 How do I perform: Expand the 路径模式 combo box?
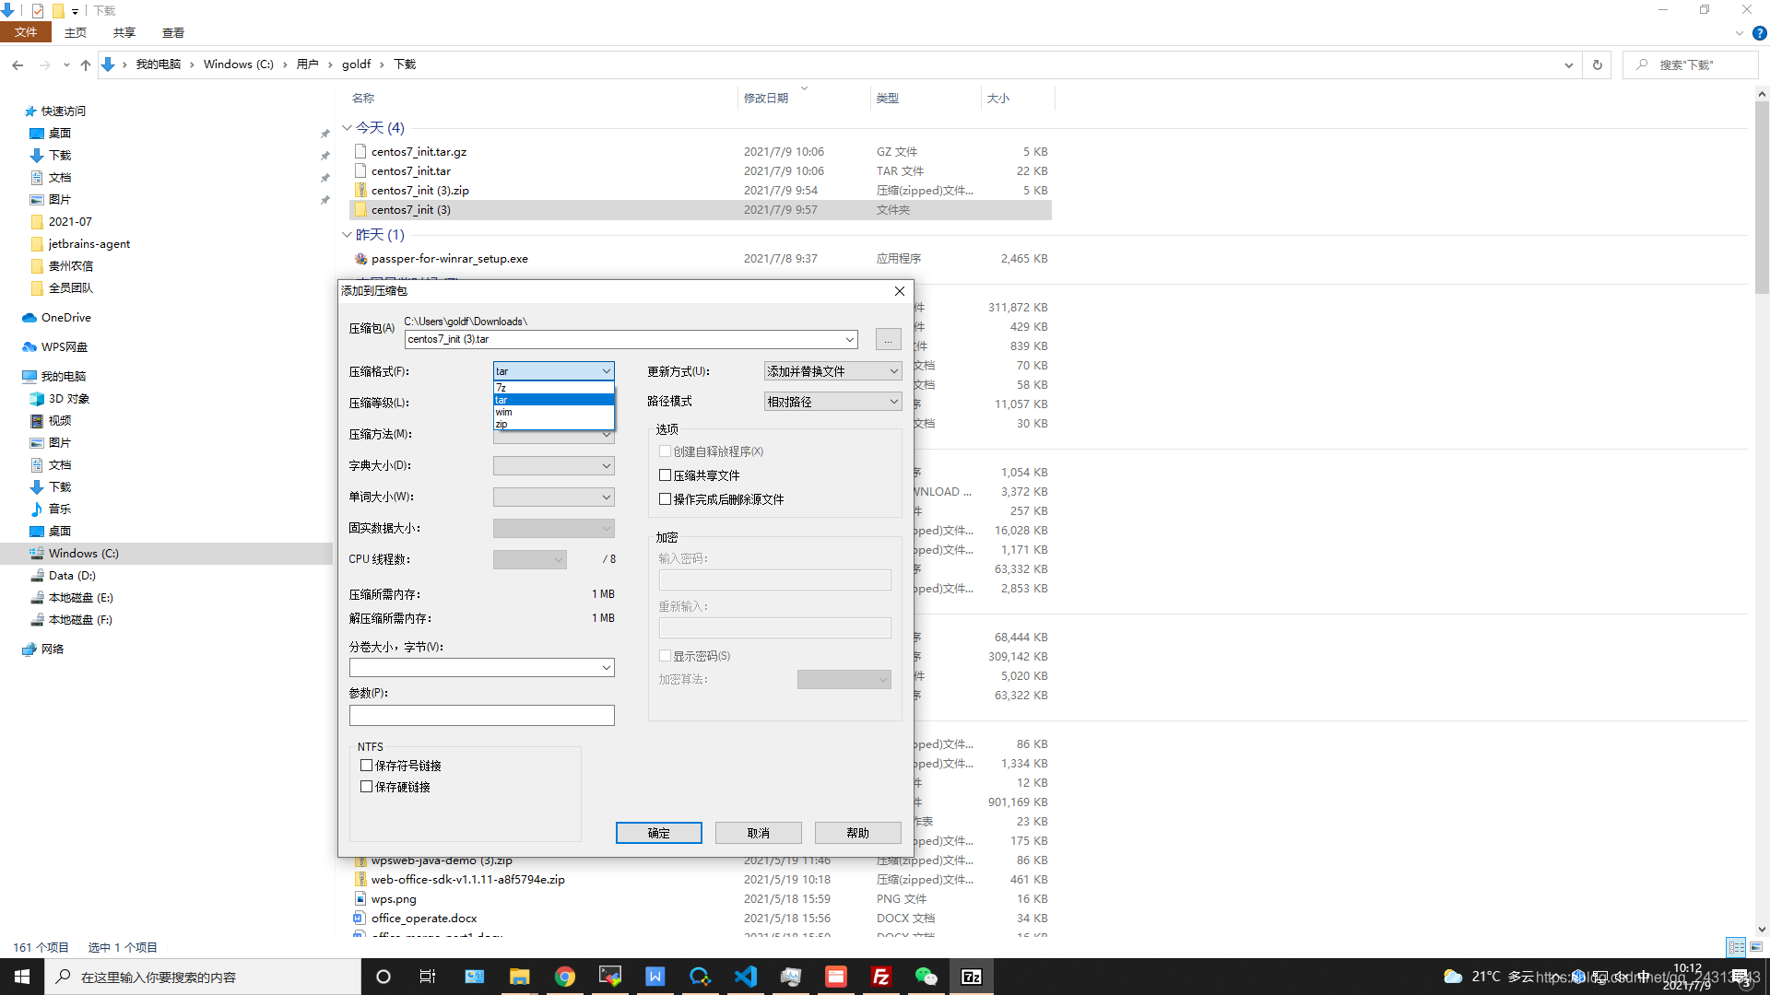coord(832,402)
